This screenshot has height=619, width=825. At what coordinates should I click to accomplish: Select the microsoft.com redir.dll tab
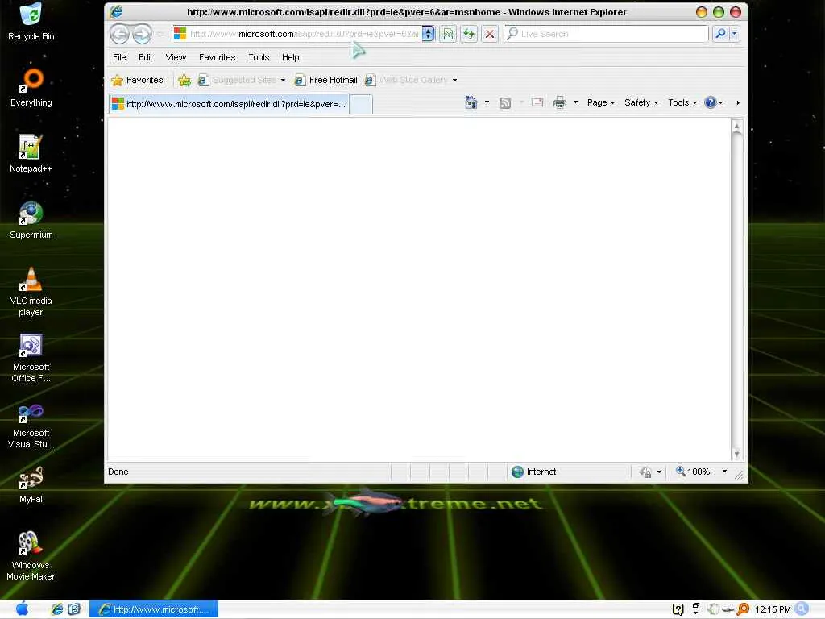coord(229,104)
